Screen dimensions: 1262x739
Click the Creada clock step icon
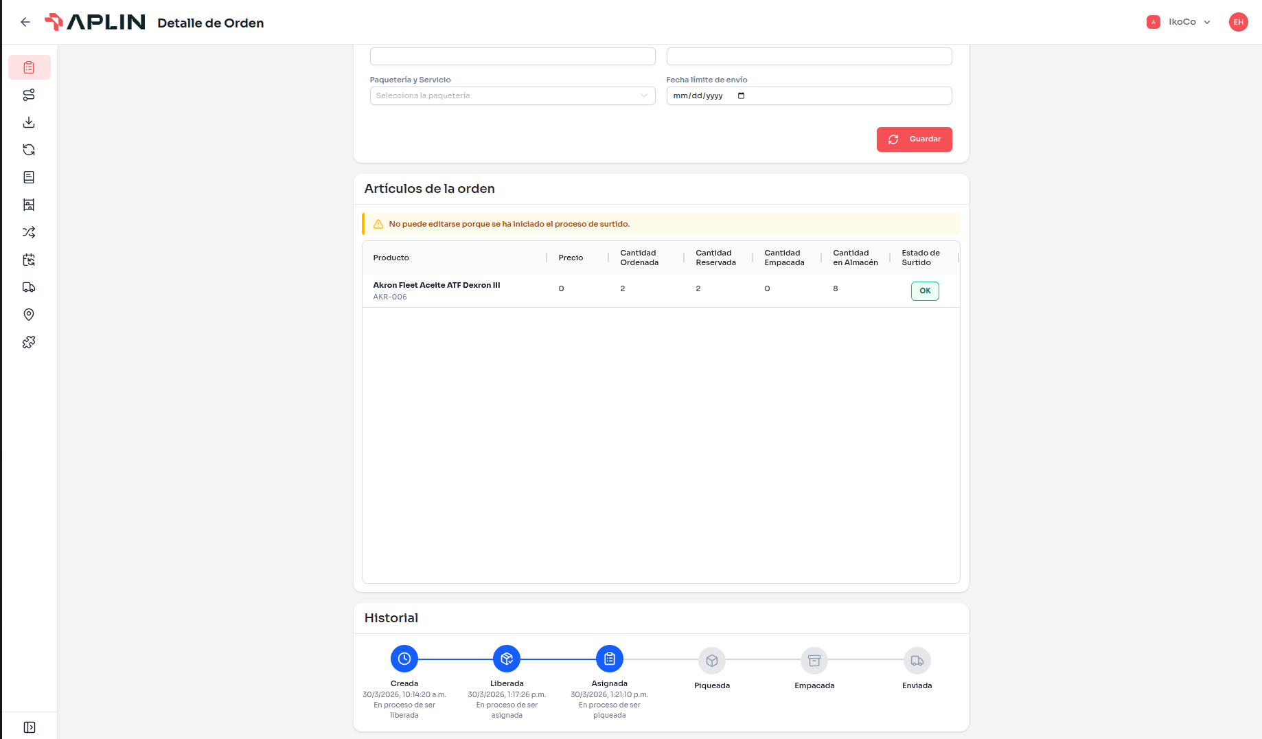[x=404, y=659]
